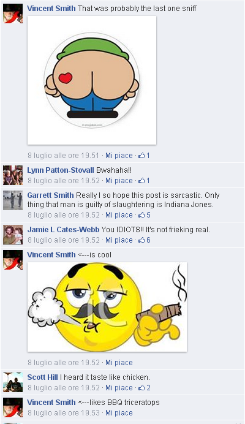Like the 'is cool' emoji comment
Image resolution: width=245 pixels, height=424 pixels.
(119, 363)
